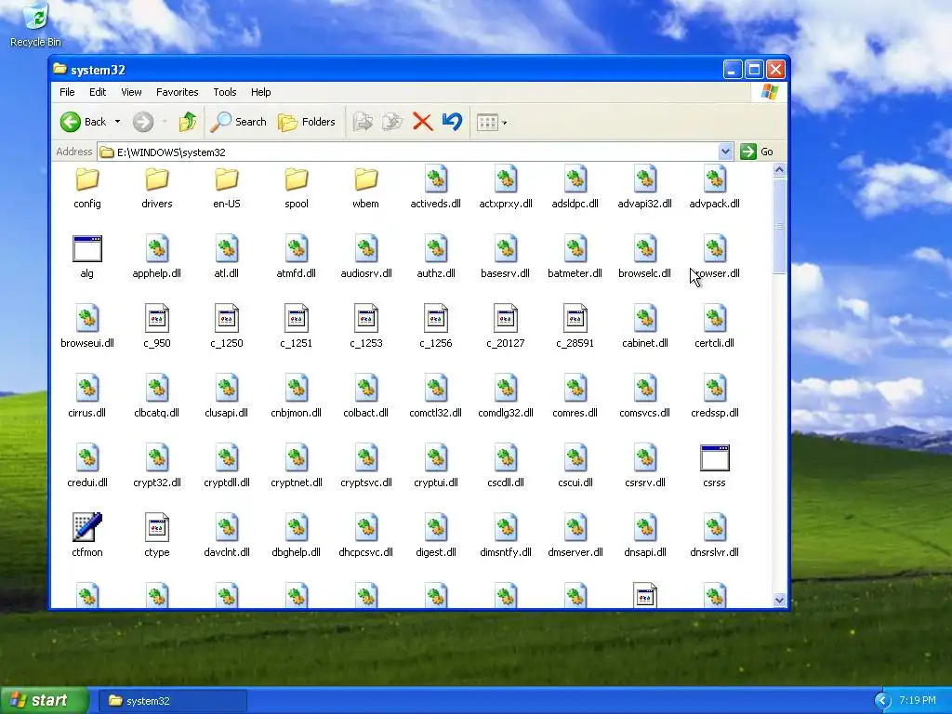Expand hidden system tray icons arrow
Viewport: 952px width, 714px height.
pyautogui.click(x=882, y=701)
